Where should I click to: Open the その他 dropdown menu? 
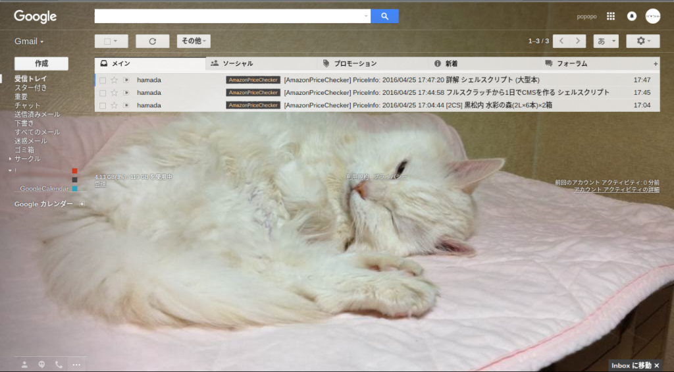coord(194,41)
